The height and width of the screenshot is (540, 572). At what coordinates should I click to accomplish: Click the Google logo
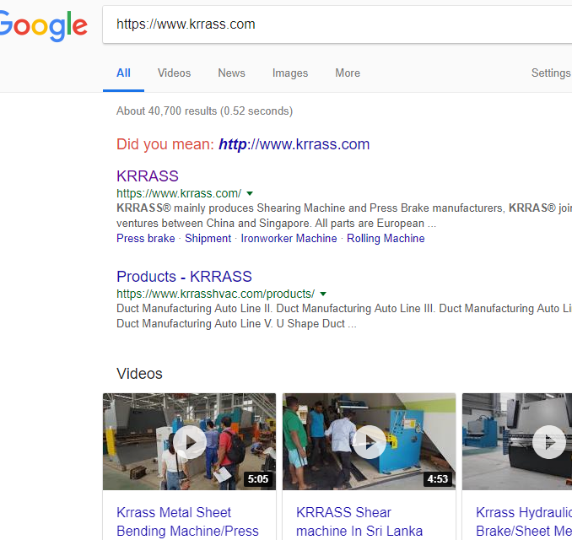tap(43, 25)
